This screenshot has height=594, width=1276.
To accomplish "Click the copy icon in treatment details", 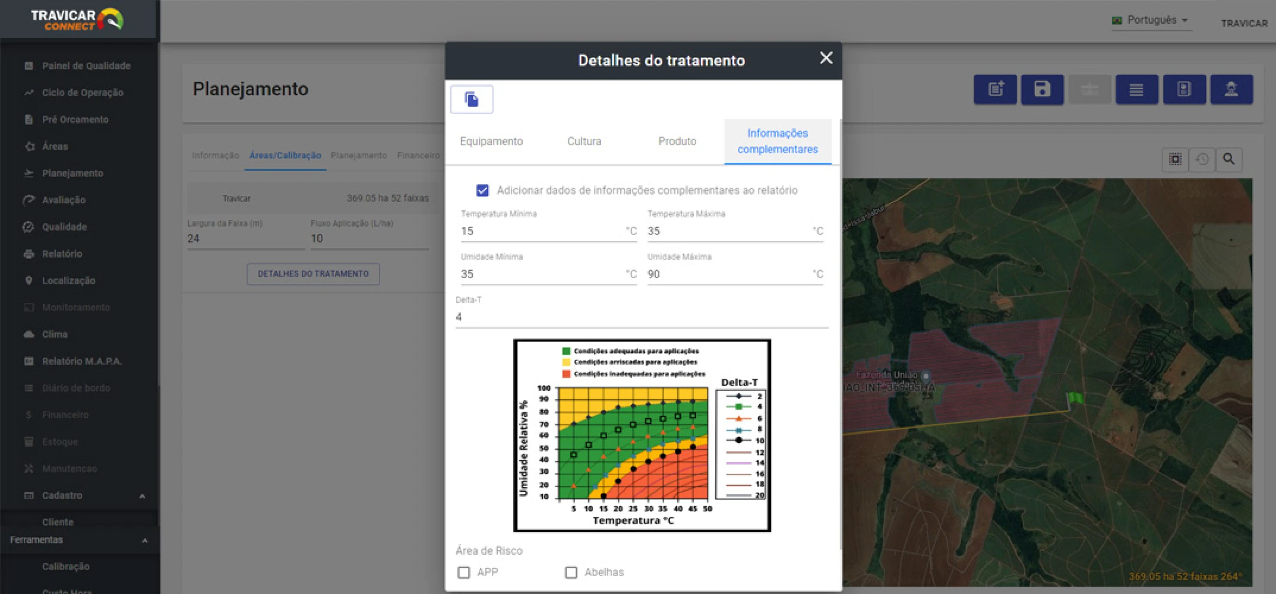I will pyautogui.click(x=472, y=99).
